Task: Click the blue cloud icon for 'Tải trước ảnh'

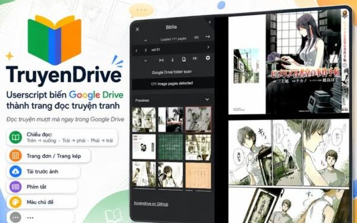Action: click(x=15, y=171)
